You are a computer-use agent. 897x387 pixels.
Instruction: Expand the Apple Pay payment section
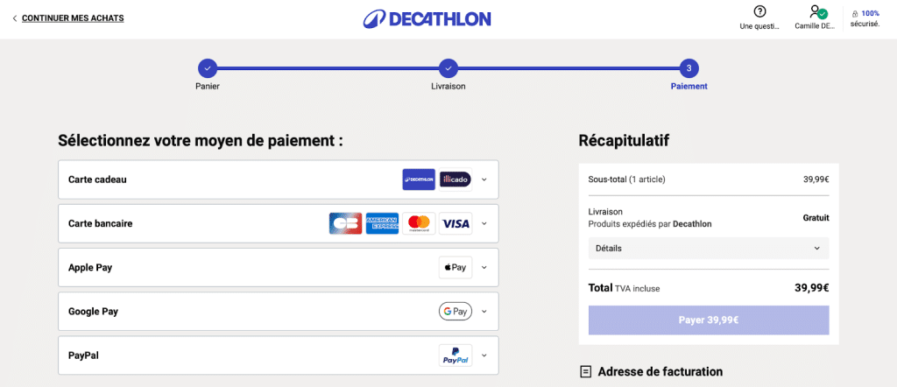pos(484,268)
